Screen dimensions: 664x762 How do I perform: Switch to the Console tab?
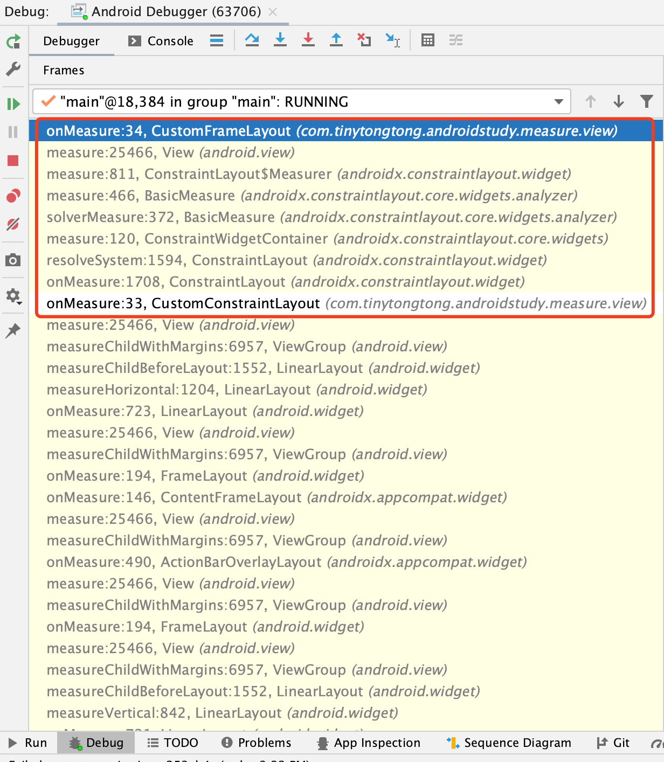pos(161,41)
